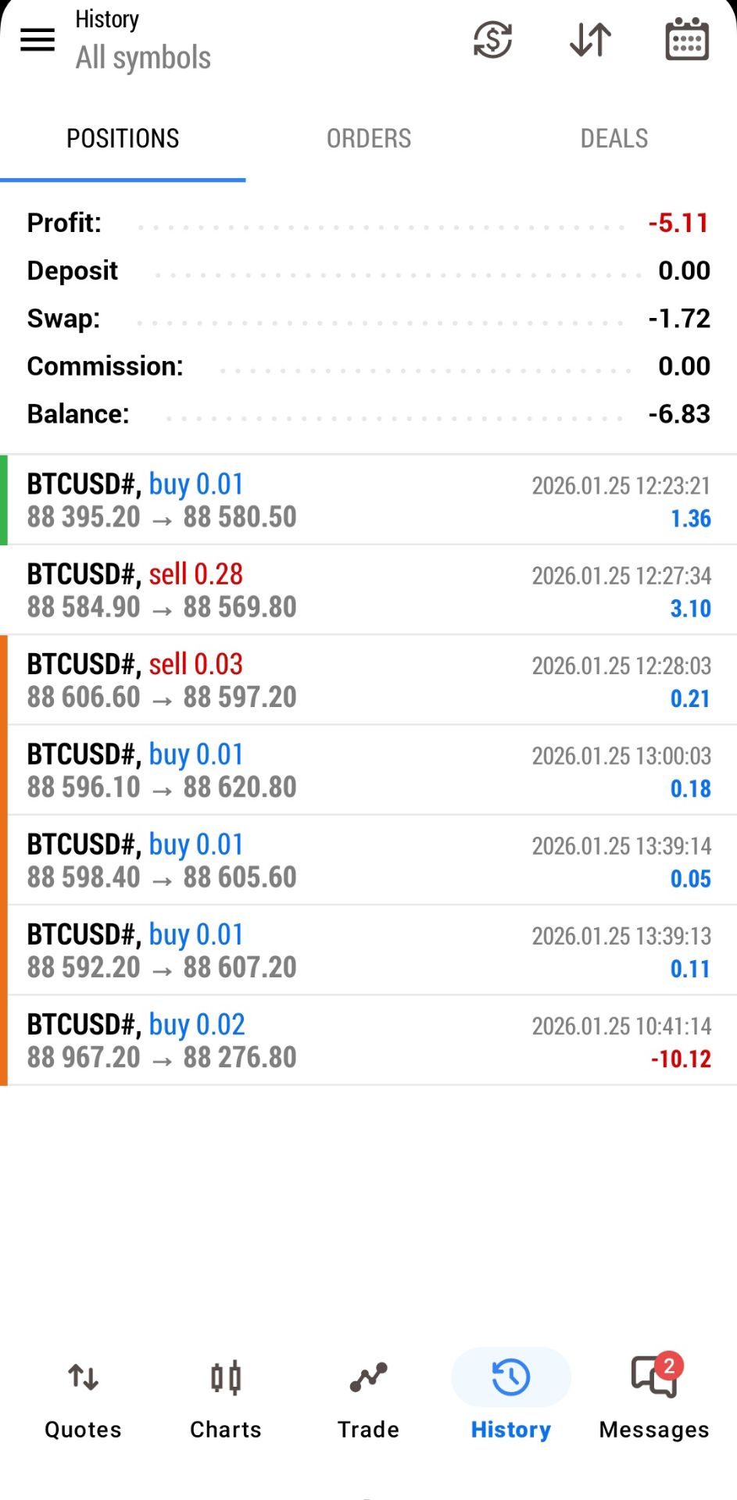Expand the buy 0.01 position at 12:23:21
This screenshot has height=1500, width=737.
coord(368,500)
